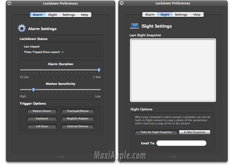Switch to iSight tab in left window

click(x=52, y=15)
